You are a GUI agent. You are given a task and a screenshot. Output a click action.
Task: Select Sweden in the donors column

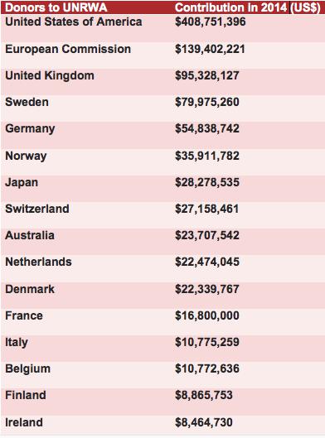27,102
